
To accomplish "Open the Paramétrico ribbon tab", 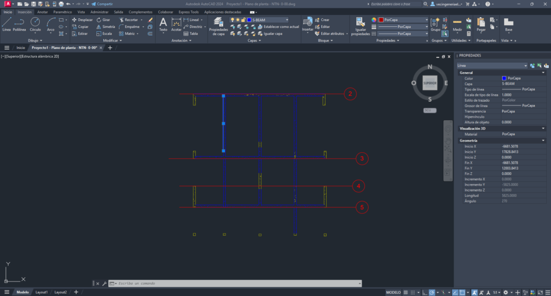I will [x=62, y=12].
